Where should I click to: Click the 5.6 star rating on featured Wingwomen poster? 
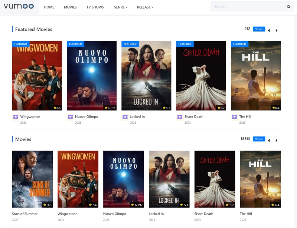click(x=57, y=108)
